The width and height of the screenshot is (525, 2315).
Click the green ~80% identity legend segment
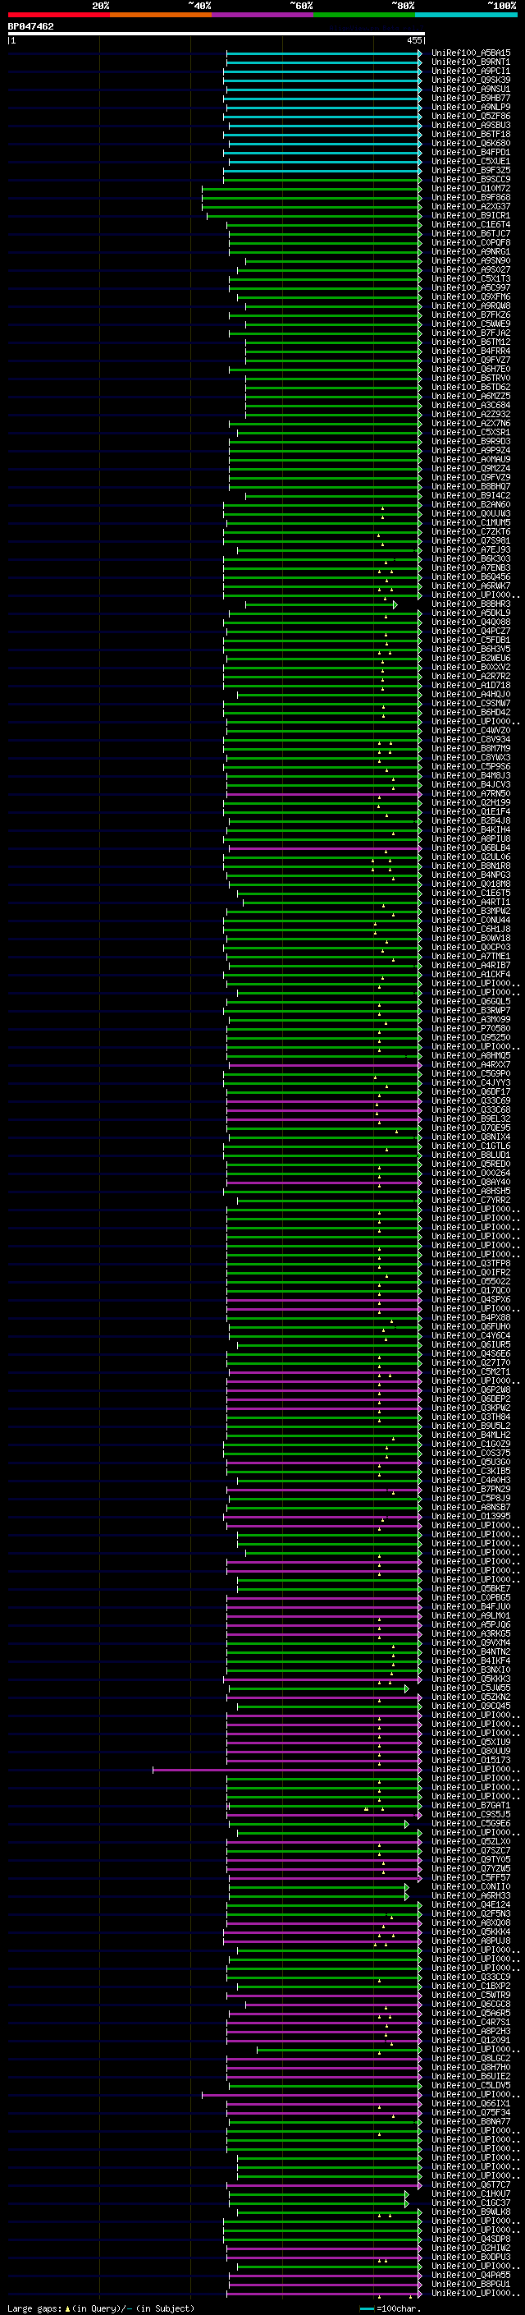pyautogui.click(x=364, y=15)
